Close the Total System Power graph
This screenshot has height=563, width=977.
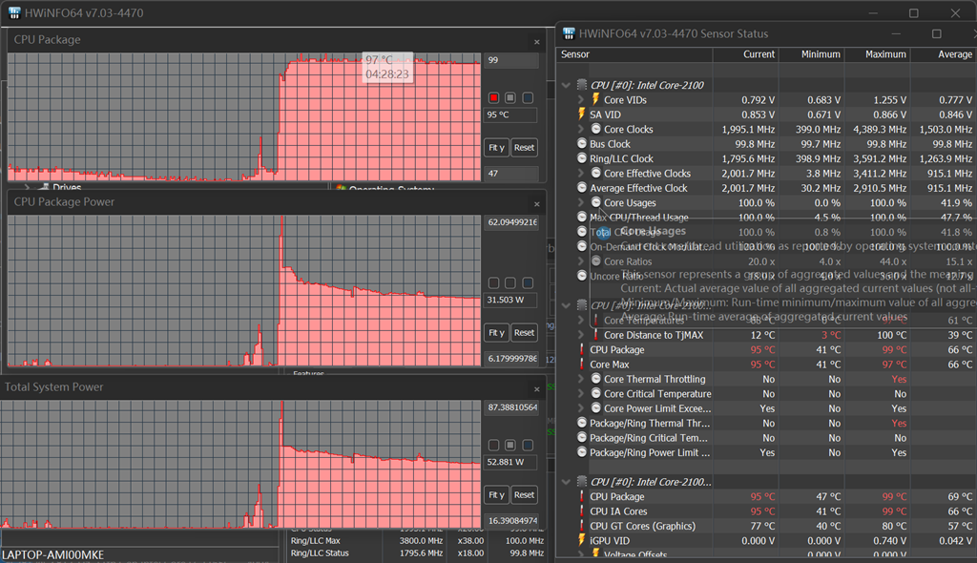click(536, 389)
